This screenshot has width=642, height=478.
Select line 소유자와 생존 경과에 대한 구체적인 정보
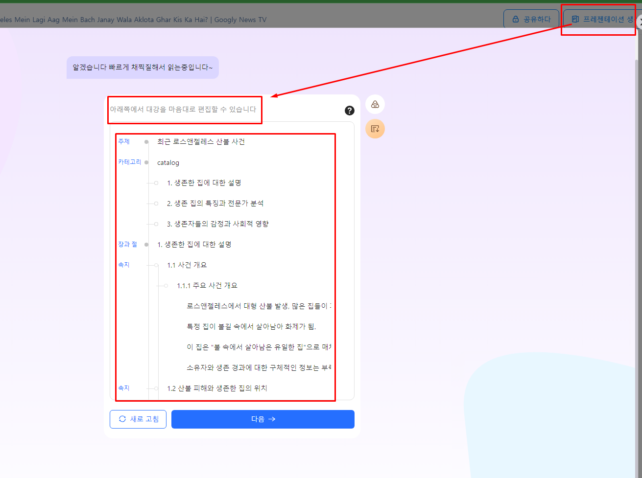coord(259,368)
